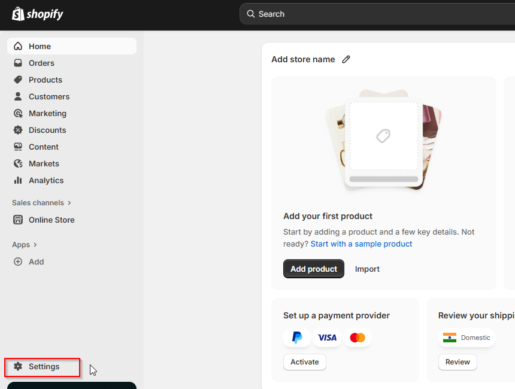
Task: Open the Content menu item
Action: [x=43, y=147]
